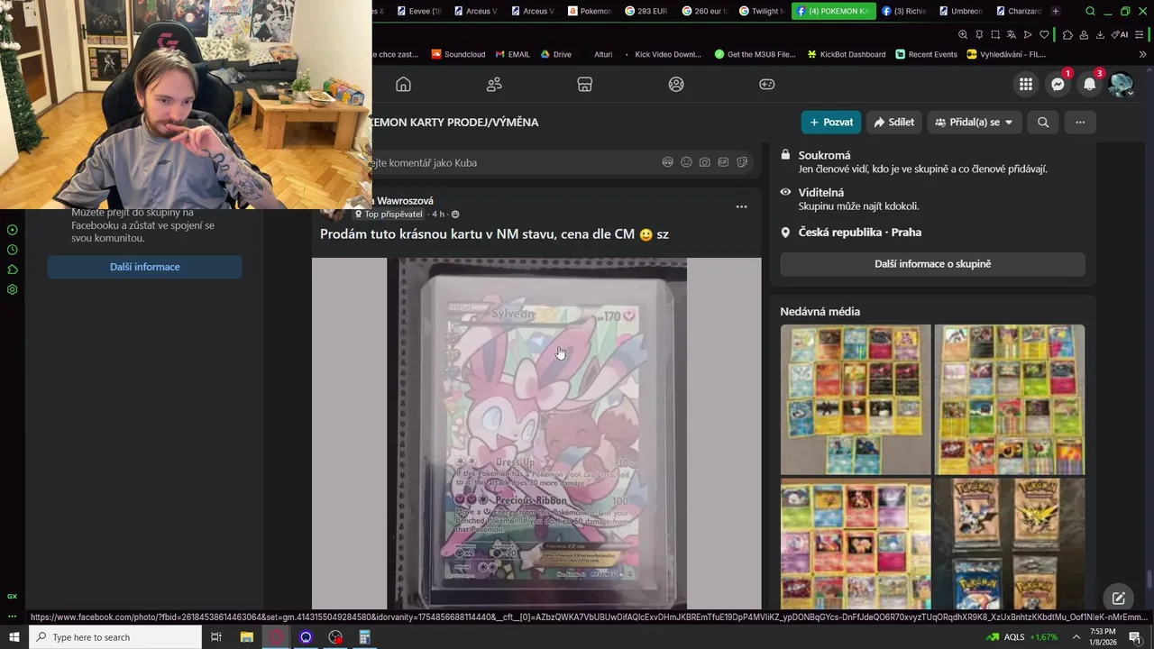The height and width of the screenshot is (649, 1154).
Task: Open the group's three-dot options menu
Action: coord(1080,122)
